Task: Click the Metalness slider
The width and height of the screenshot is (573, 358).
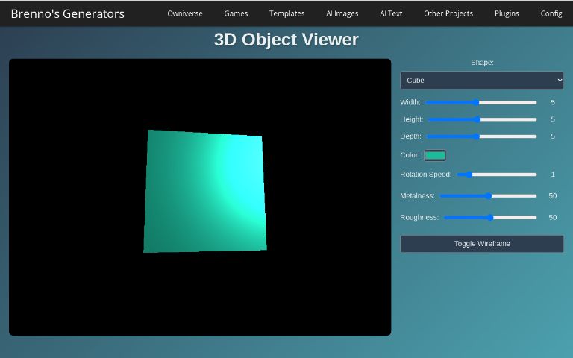Action: pyautogui.click(x=488, y=196)
